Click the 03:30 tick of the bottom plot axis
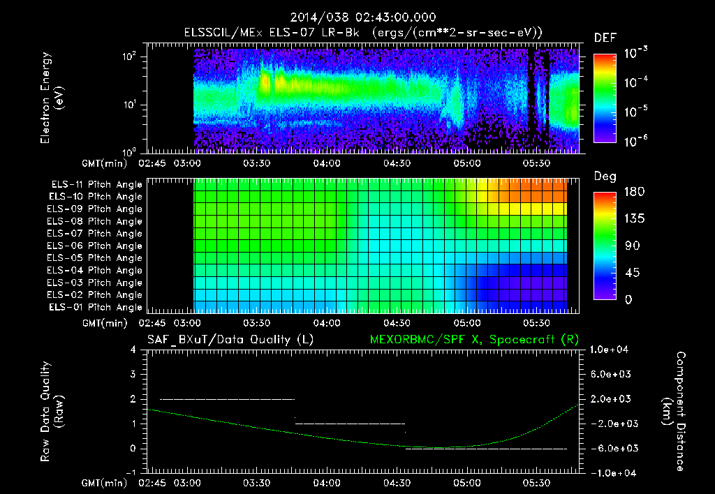Screen dimensions: 715x494 256,483
